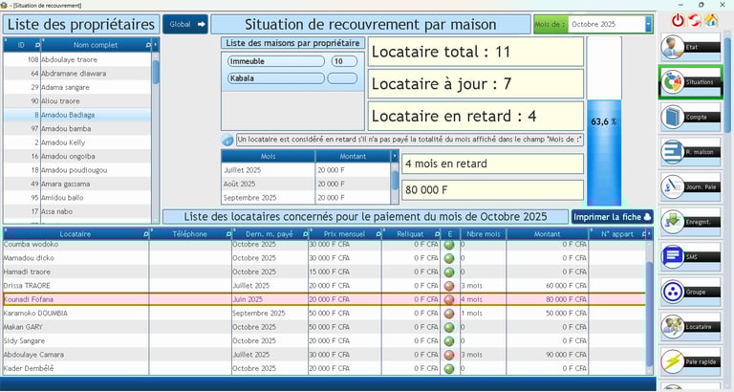734x392 pixels.
Task: Click green status dot on Coumba wodoko row
Action: pos(449,245)
